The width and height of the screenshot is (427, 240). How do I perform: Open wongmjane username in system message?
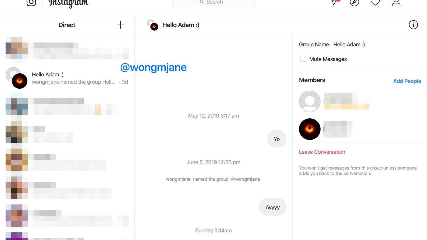pyautogui.click(x=178, y=179)
